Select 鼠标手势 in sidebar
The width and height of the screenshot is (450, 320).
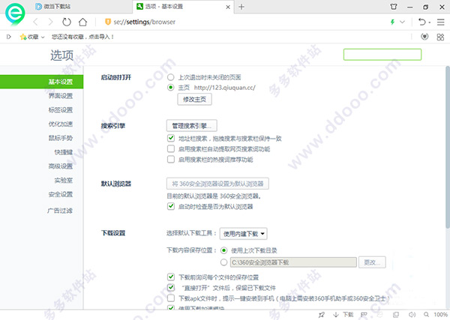[61, 138]
